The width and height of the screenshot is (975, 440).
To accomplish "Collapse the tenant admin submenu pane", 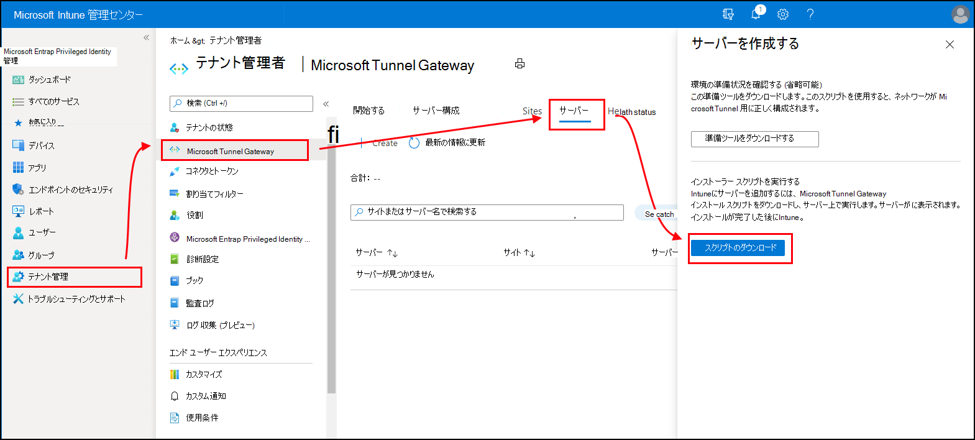I will tap(326, 104).
